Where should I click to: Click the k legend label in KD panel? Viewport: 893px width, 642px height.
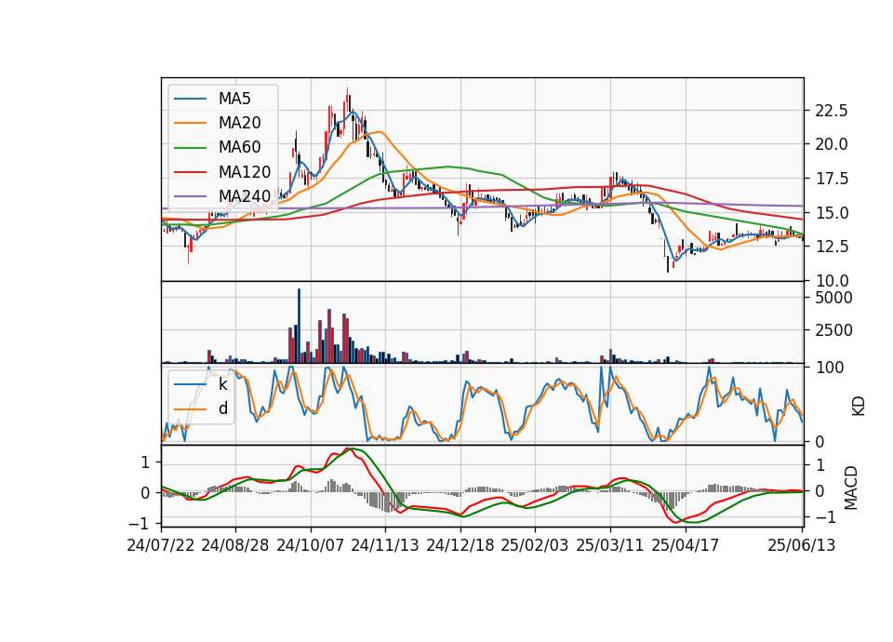point(222,384)
